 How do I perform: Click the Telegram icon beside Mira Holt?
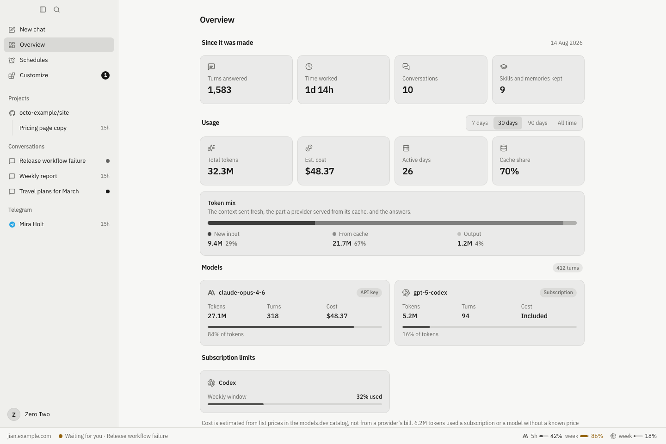point(12,224)
